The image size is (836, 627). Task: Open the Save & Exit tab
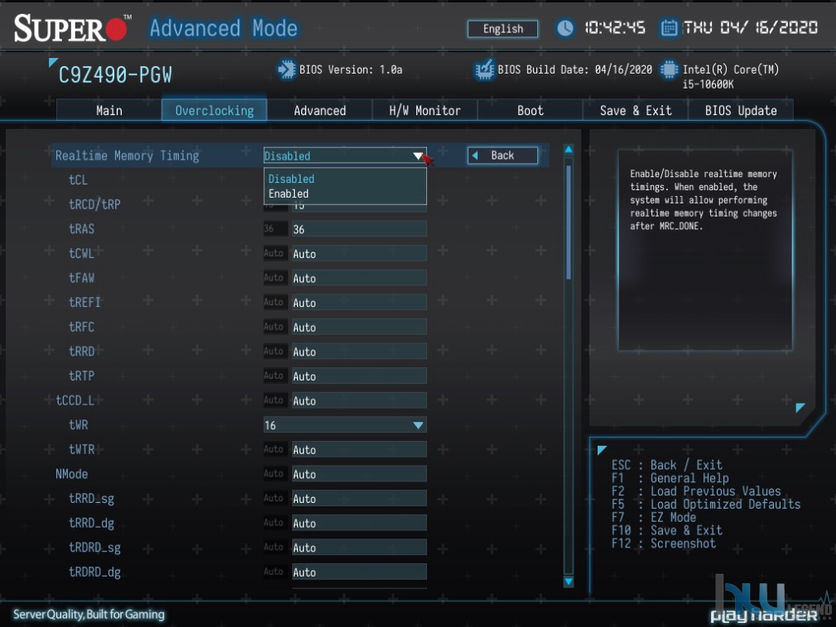(x=636, y=110)
